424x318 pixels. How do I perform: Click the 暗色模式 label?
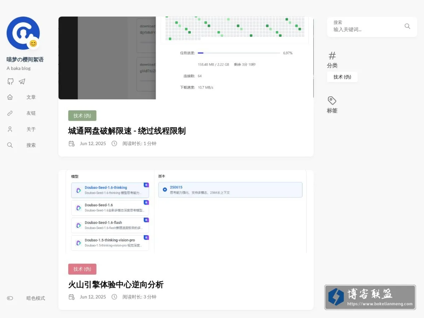36,298
